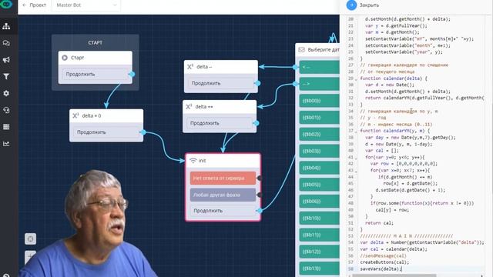Click the output connector of delta = 0 block
This screenshot has height=277, width=493.
[x=143, y=132]
